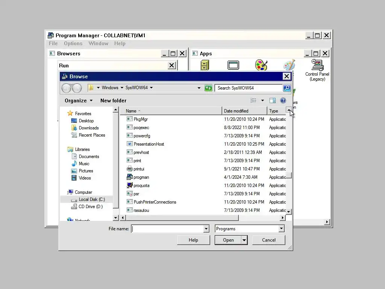
Task: Click the file list vertical scrollbar thumb
Action: tap(289, 175)
